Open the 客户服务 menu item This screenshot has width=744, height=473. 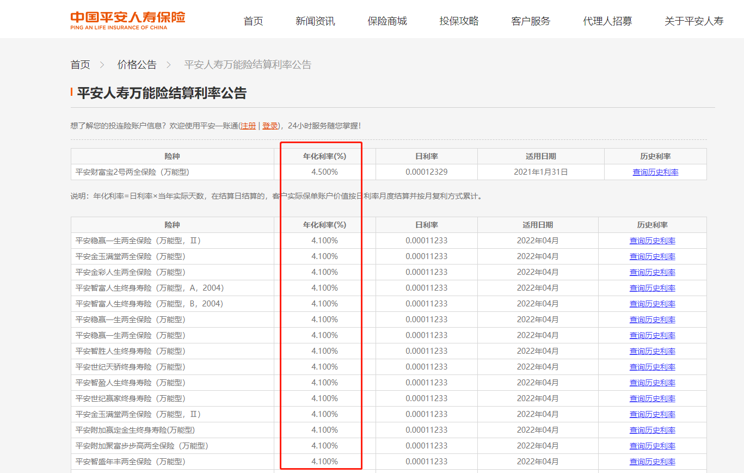531,21
